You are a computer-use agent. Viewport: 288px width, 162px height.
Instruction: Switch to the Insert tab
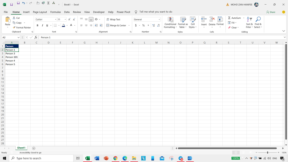click(x=26, y=12)
